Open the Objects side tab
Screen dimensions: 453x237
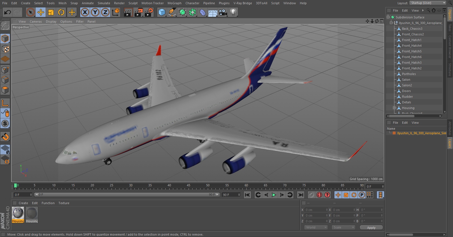pos(450,14)
